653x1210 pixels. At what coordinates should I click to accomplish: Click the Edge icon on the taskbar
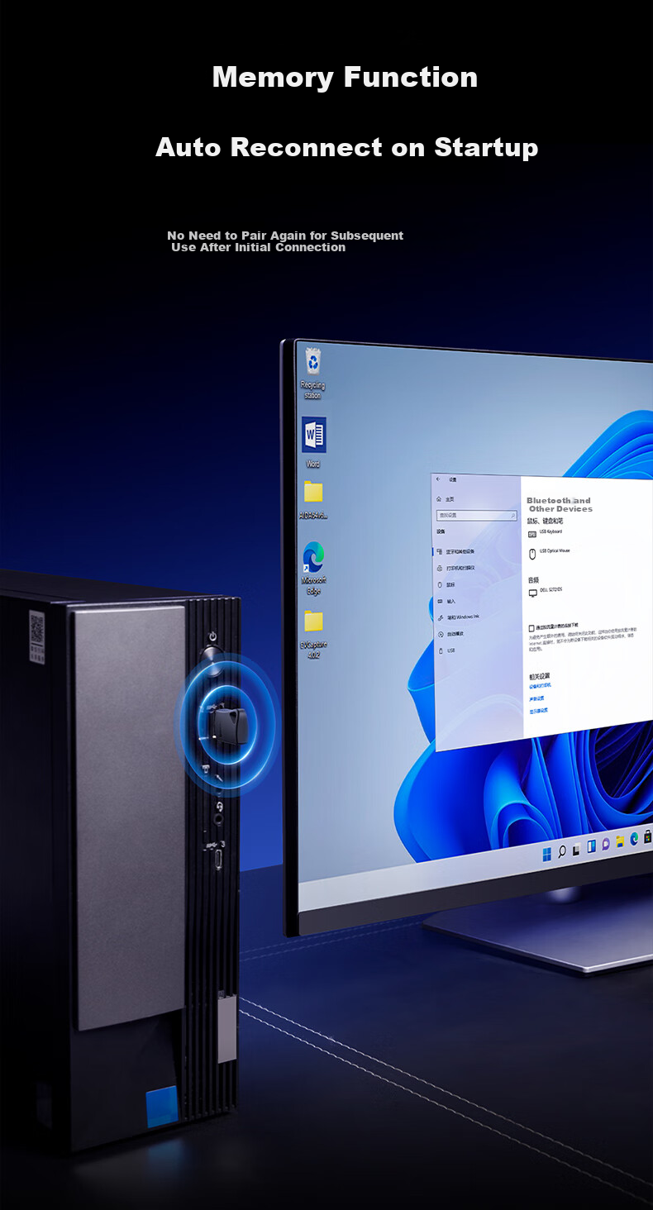click(634, 839)
